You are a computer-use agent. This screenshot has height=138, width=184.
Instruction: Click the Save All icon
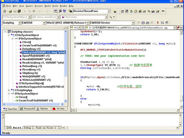(x=19, y=11)
